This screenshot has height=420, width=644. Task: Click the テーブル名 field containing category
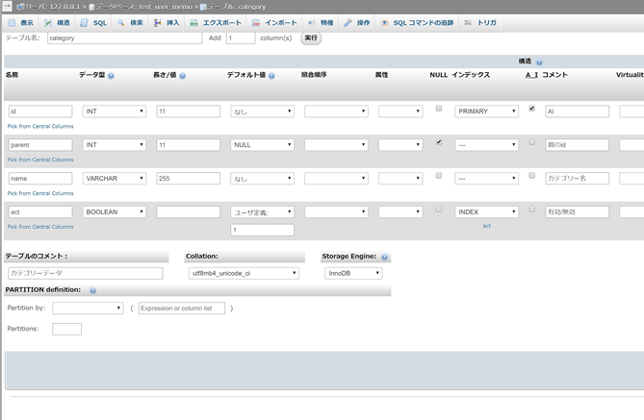pos(125,38)
